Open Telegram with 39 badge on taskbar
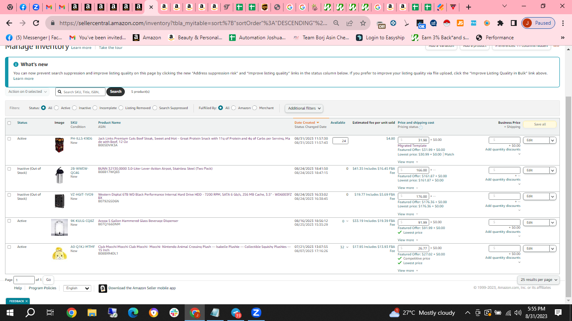Screen dimensions: 572x321 (x=236, y=313)
